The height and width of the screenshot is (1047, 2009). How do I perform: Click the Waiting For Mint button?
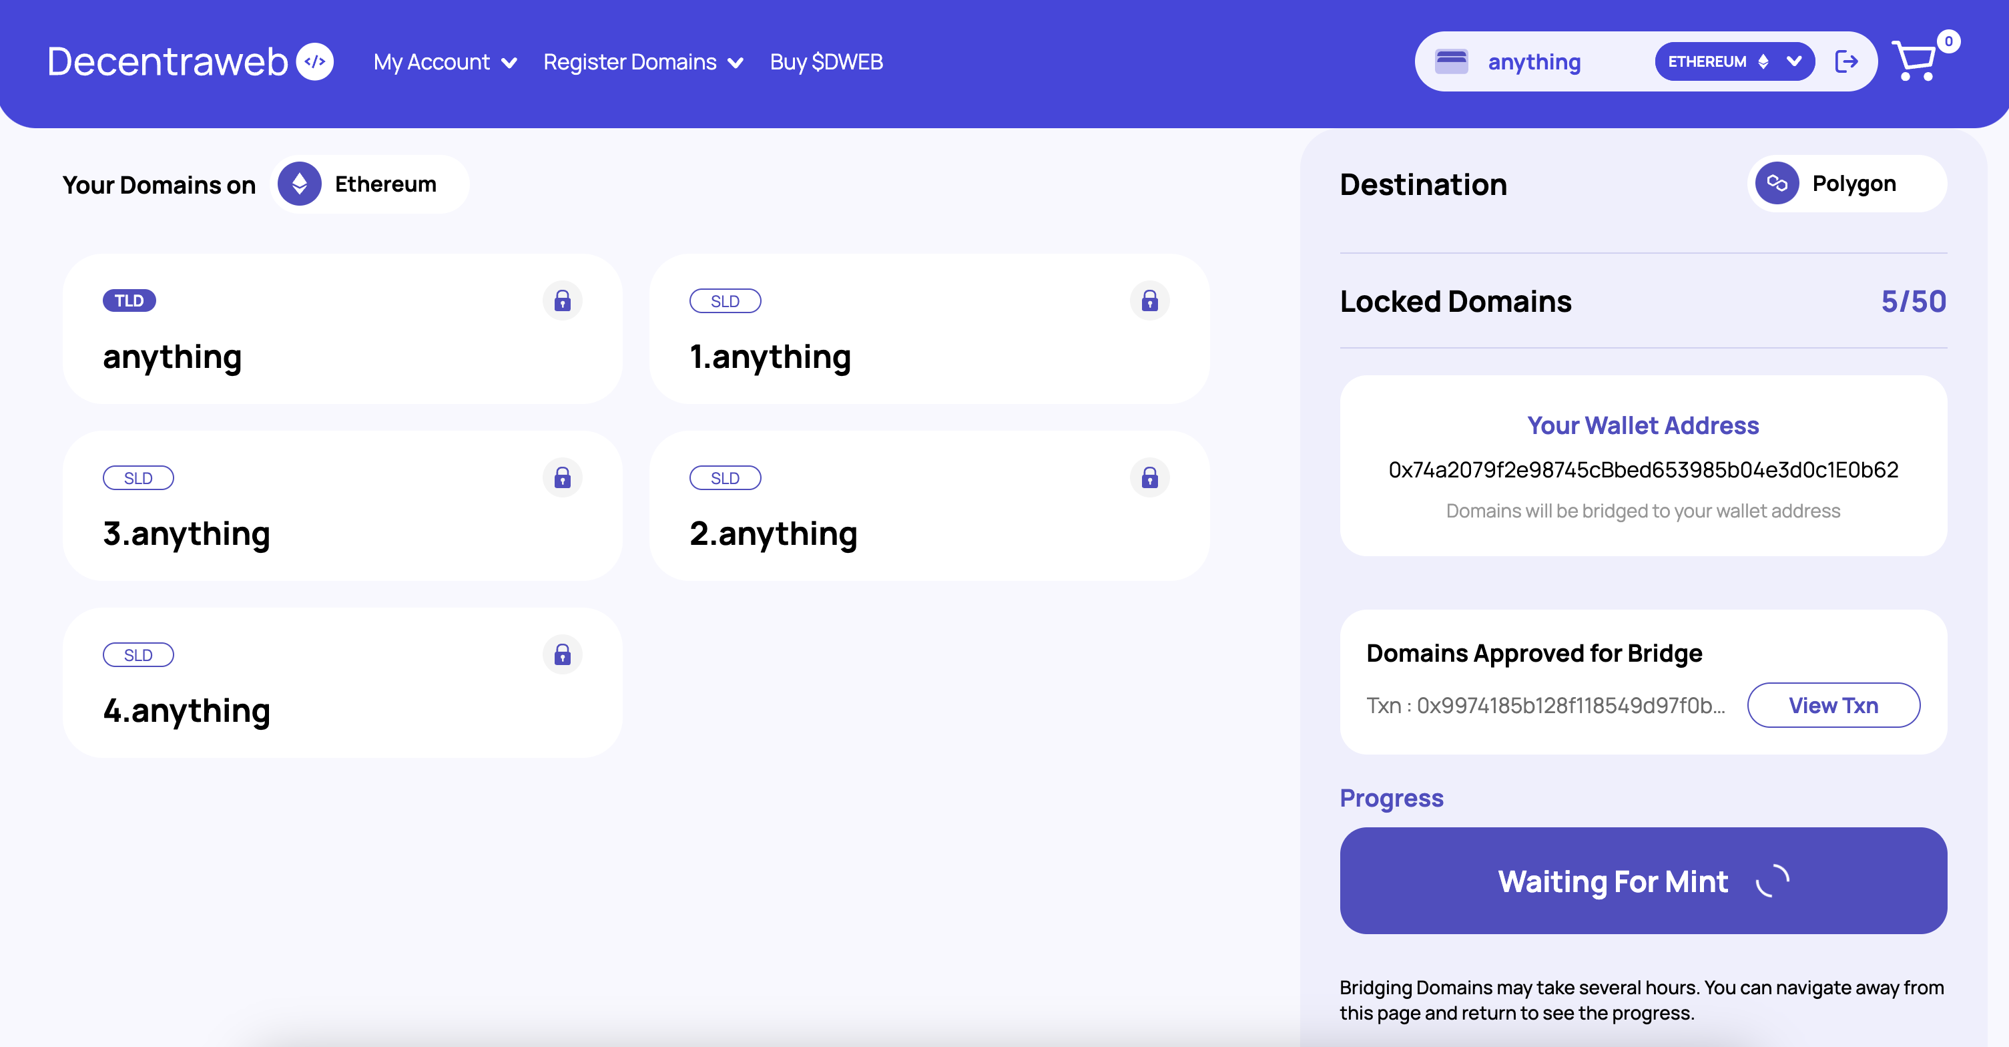pos(1643,881)
